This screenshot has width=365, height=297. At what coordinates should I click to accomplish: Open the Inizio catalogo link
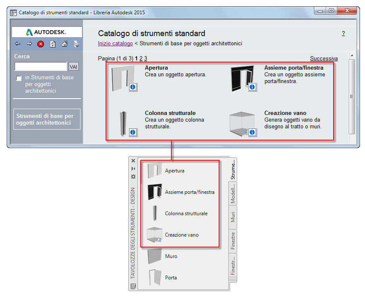pyautogui.click(x=115, y=44)
